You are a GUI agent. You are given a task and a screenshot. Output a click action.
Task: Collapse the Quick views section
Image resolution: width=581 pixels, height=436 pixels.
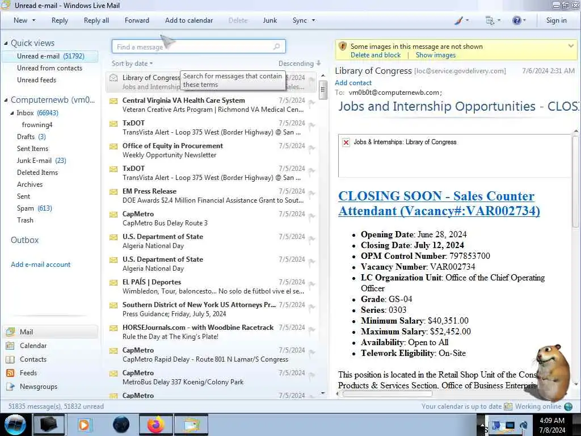[x=6, y=43]
